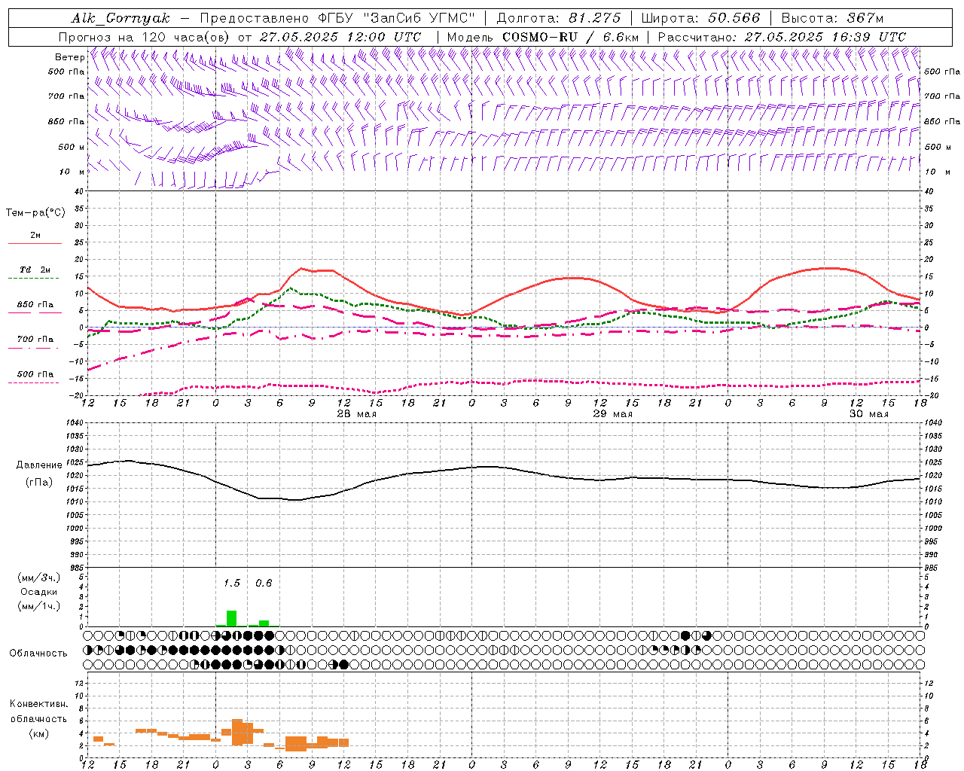
Task: Click the 28 мая date label
Action: pos(357,414)
